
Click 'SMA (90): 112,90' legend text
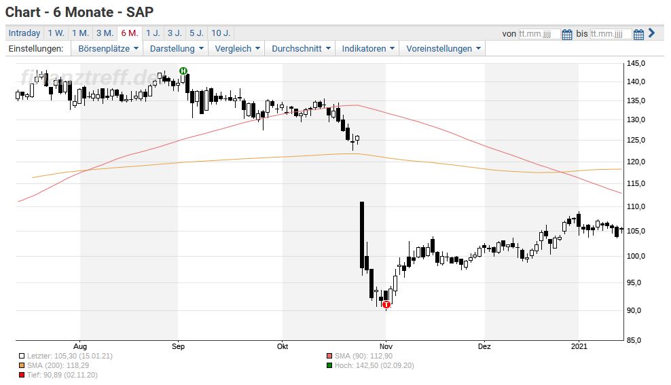(364, 356)
